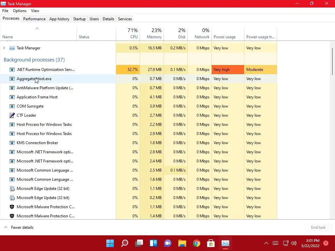Click the Moderate power usage trend cell

261,70
